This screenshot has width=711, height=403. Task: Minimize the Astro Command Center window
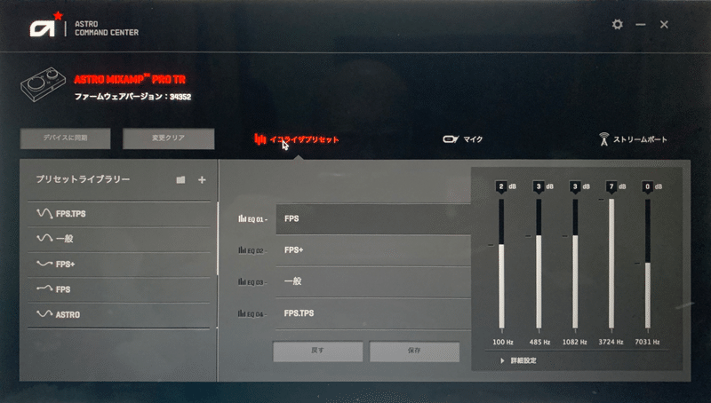(x=640, y=25)
